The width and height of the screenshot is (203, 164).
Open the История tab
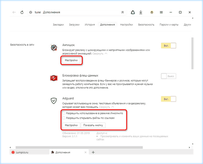pos(90,25)
